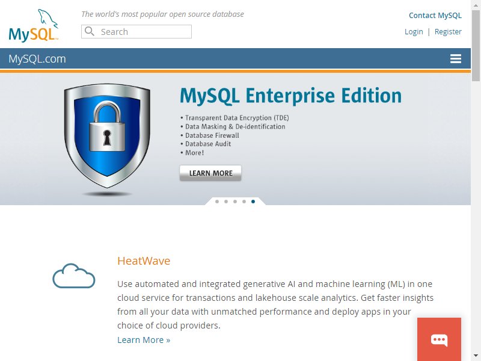This screenshot has width=481, height=361.
Task: Open HeatWave Learn More » link
Action: click(x=144, y=340)
